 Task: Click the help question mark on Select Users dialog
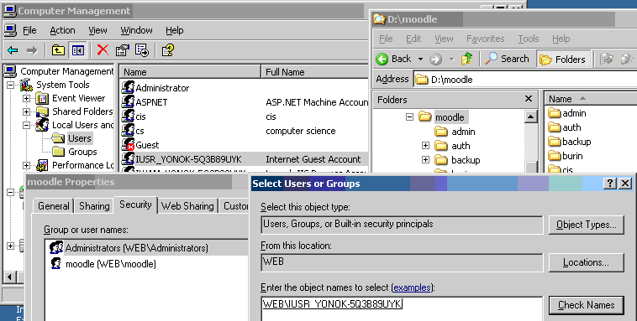click(x=610, y=184)
